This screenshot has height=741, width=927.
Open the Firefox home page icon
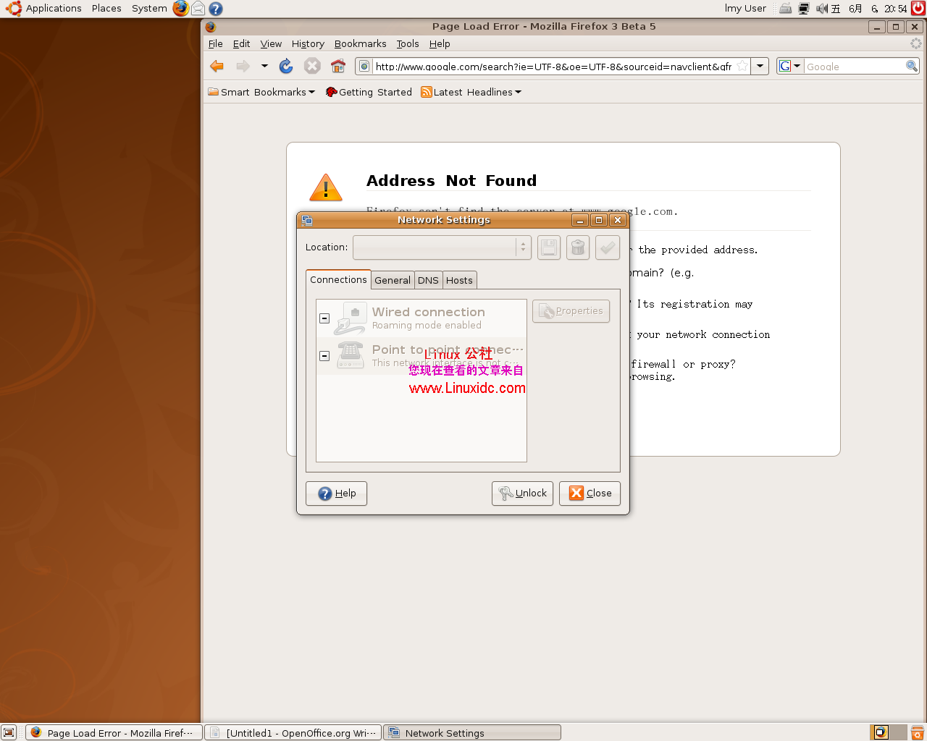pos(337,66)
